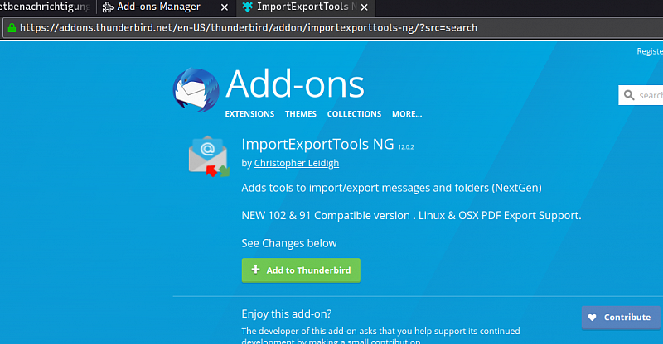Close the Add-ons Manager tab
Viewport: 663px width, 344px height.
coord(225,7)
